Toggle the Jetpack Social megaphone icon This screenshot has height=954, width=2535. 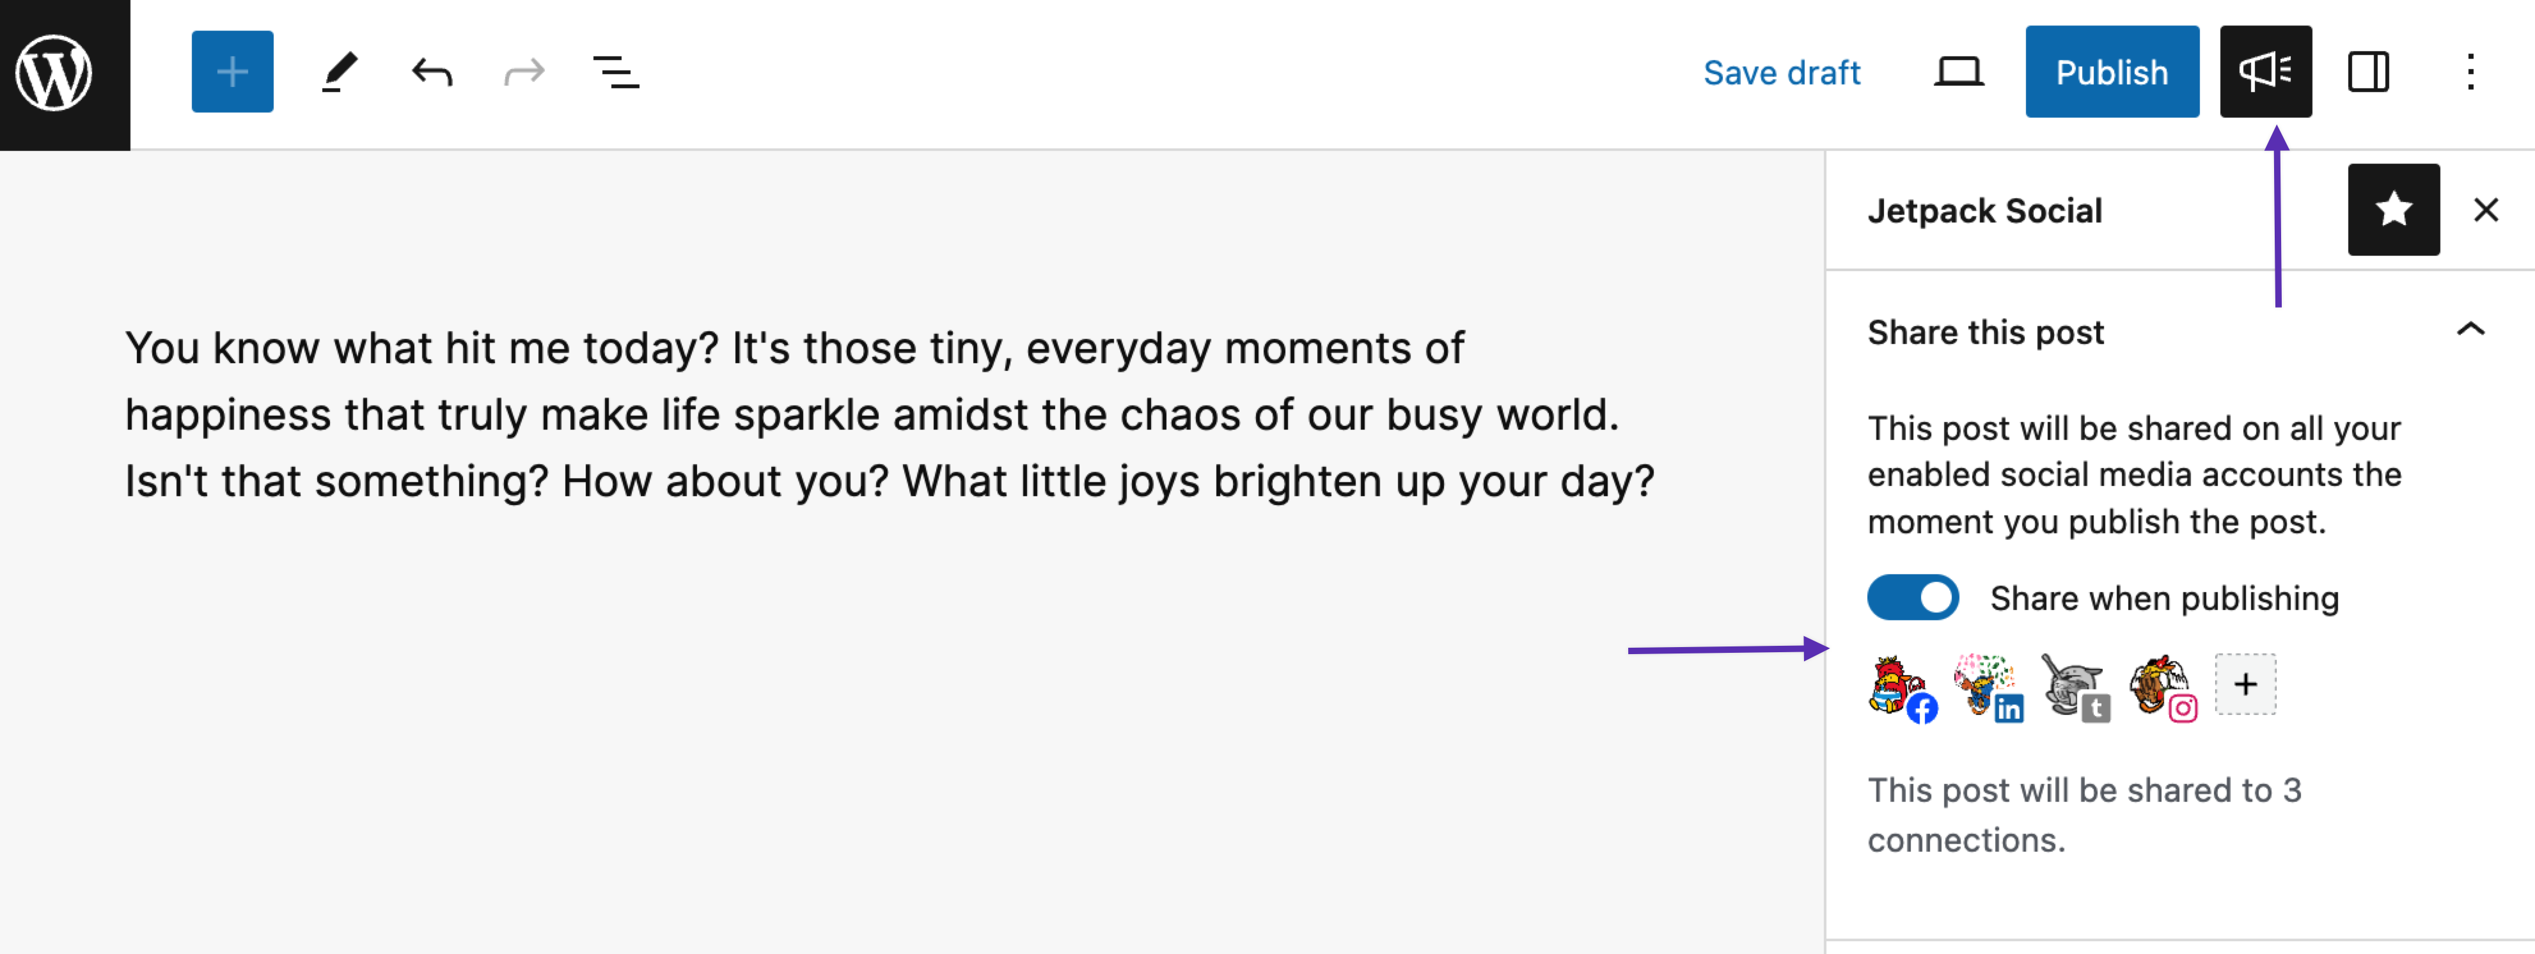(2265, 72)
